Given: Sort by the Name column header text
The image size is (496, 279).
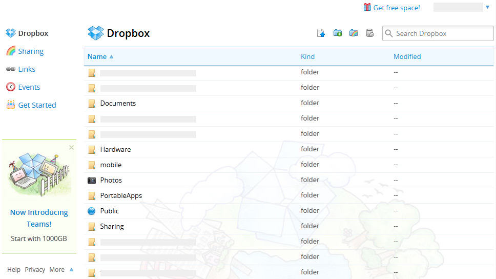Looking at the screenshot, I should click(x=97, y=56).
